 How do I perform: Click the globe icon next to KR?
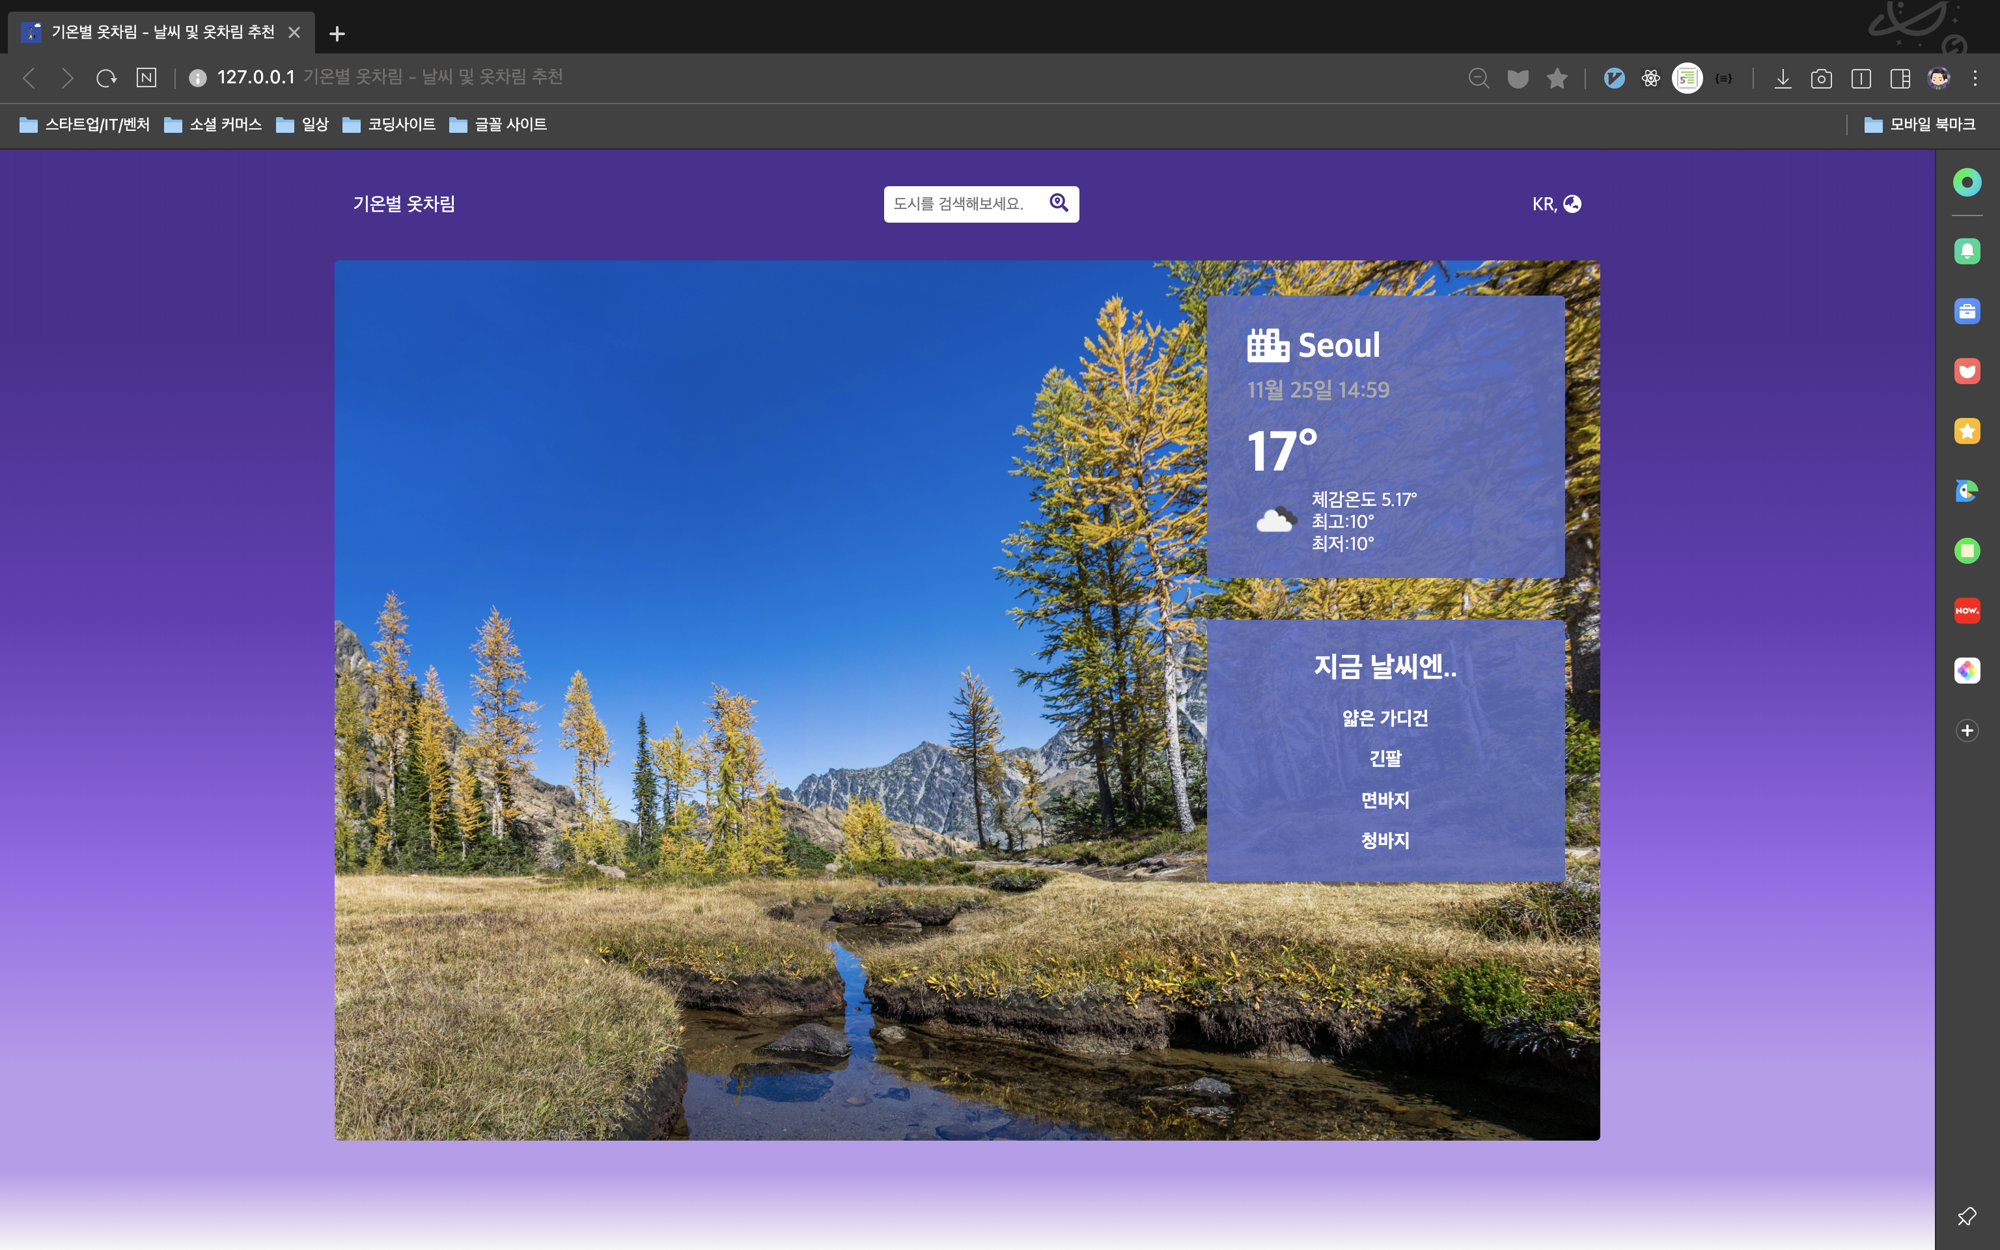1572,203
